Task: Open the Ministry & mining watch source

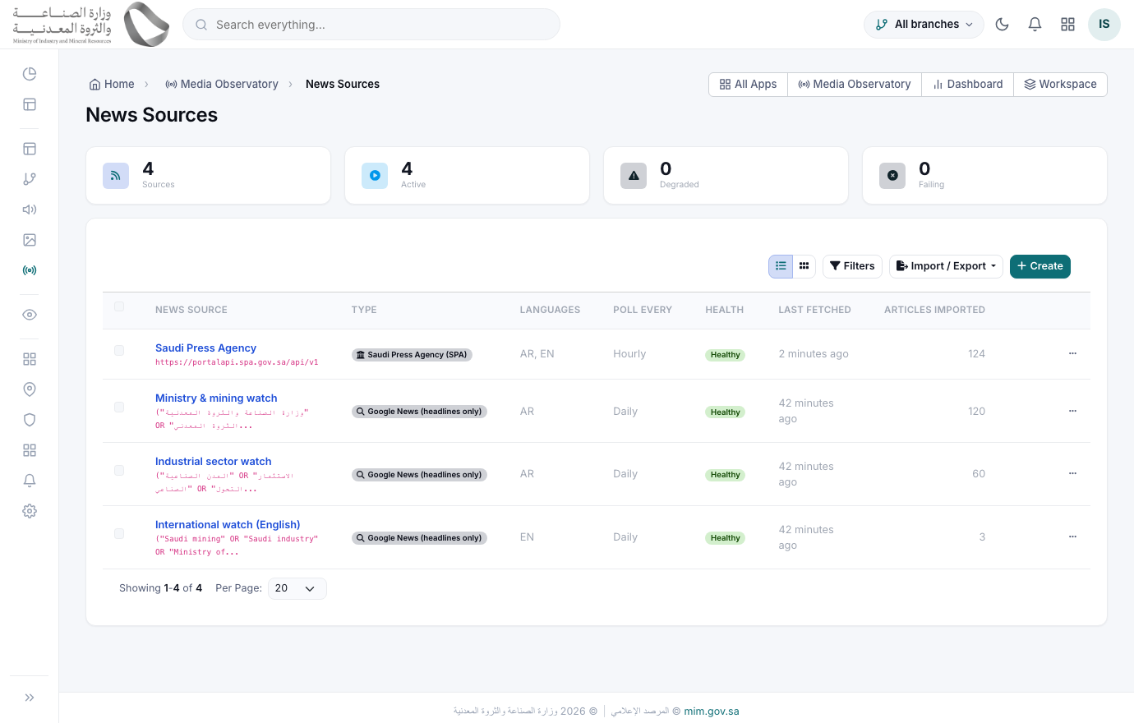Action: pos(216,398)
